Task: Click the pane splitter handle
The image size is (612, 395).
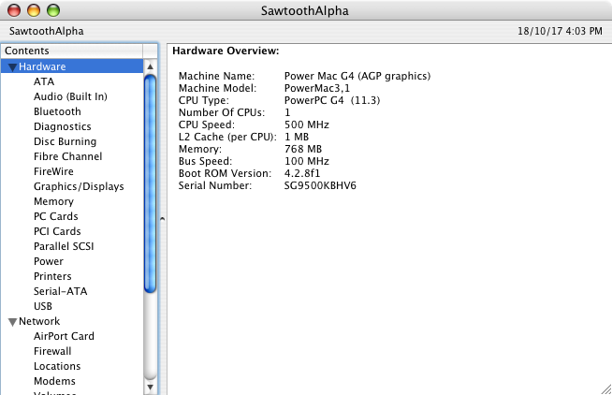Action: [163, 219]
